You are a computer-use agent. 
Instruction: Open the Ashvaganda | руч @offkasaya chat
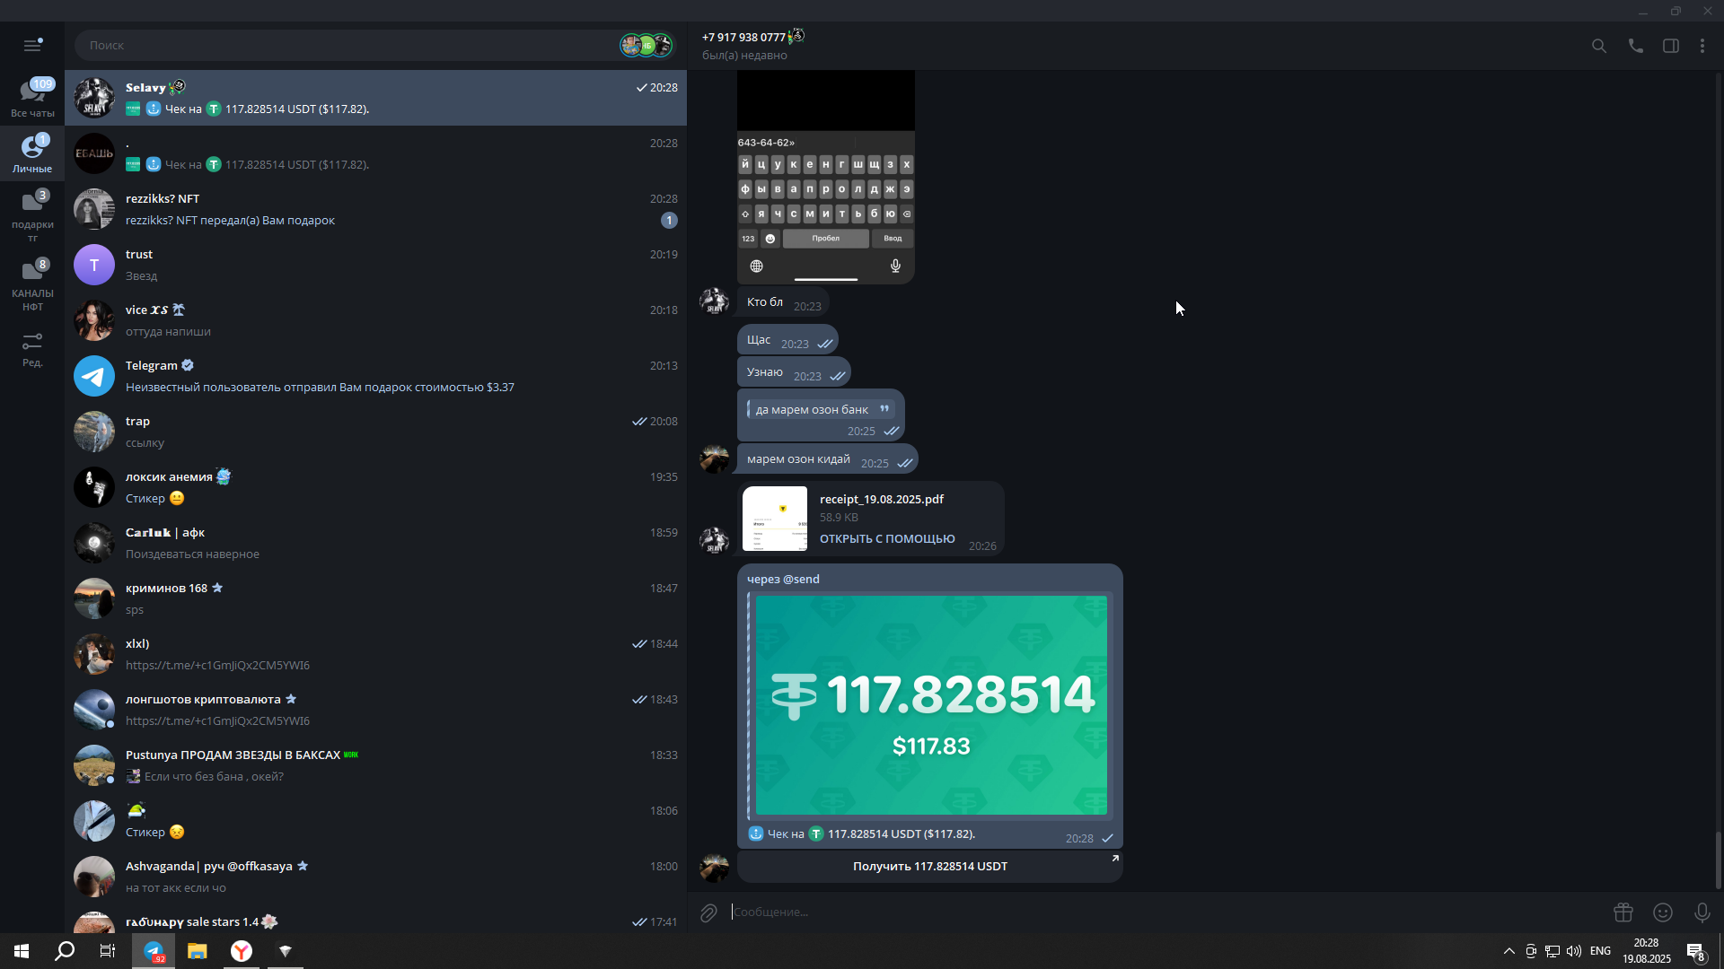[x=375, y=877]
